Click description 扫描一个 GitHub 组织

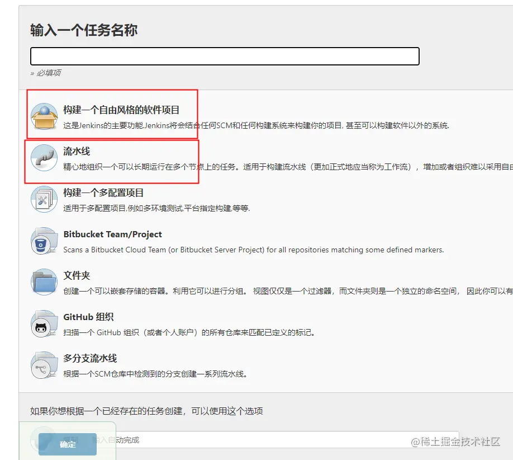click(189, 332)
